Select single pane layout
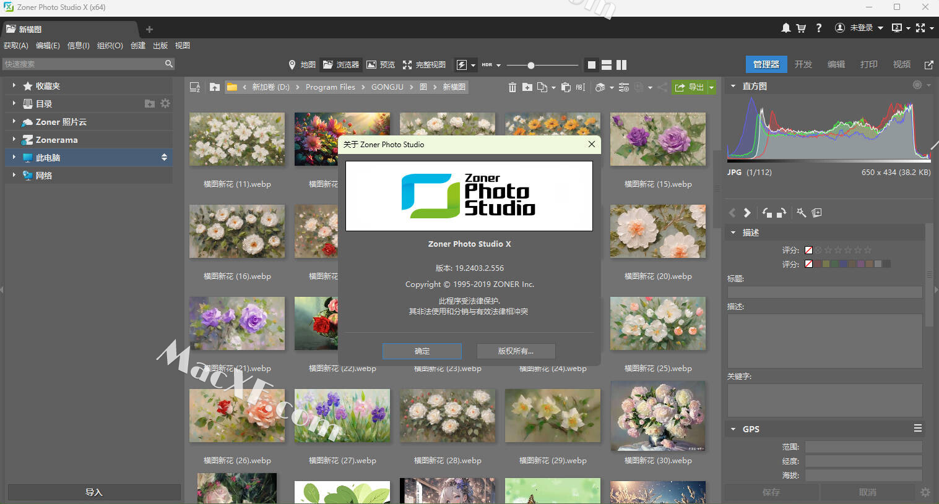This screenshot has height=504, width=939. (592, 64)
